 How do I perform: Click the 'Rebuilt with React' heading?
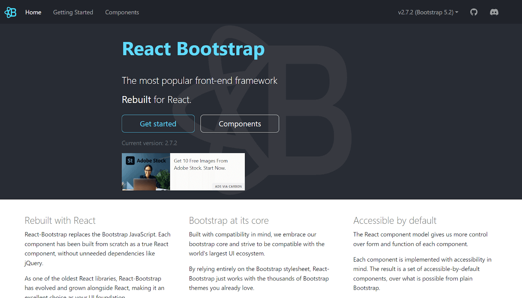[x=60, y=220]
